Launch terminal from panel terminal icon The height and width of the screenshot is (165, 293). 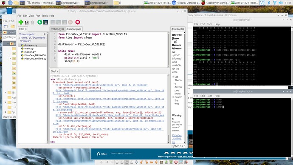pyautogui.click(x=22, y=3)
